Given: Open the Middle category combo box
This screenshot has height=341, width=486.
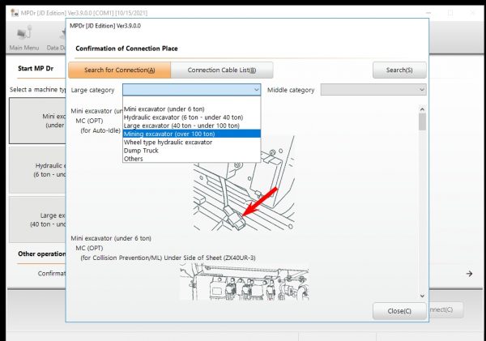Looking at the screenshot, I should tap(373, 90).
